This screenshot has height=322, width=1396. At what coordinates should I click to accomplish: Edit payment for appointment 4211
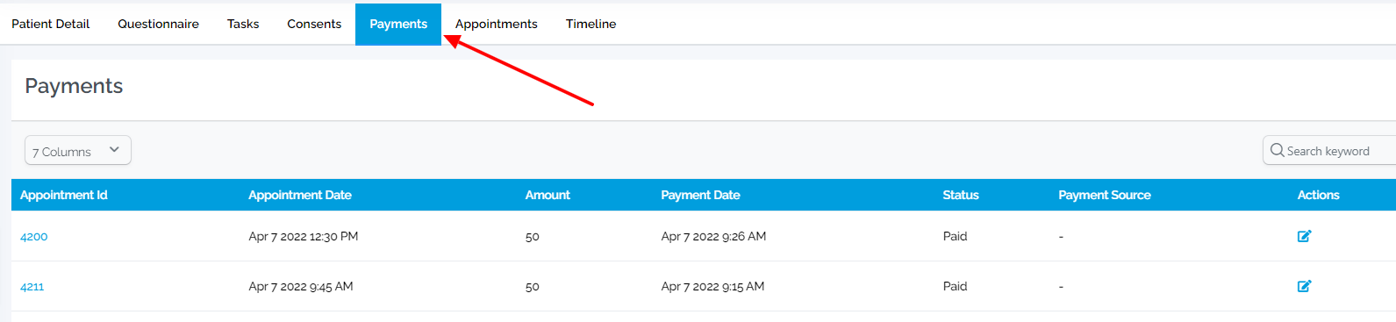1304,286
